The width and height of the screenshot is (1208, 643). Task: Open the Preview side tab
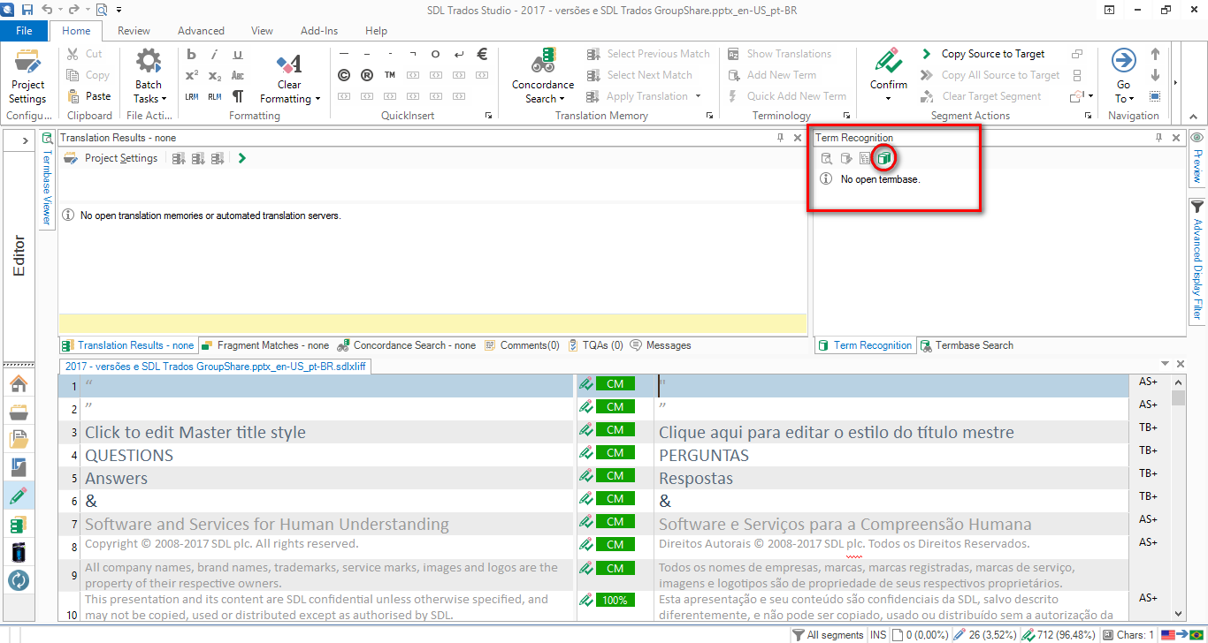coord(1197,158)
